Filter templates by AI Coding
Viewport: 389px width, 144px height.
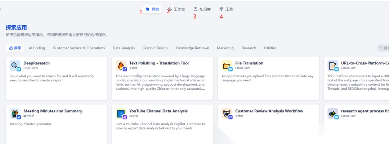pyautogui.click(x=37, y=48)
